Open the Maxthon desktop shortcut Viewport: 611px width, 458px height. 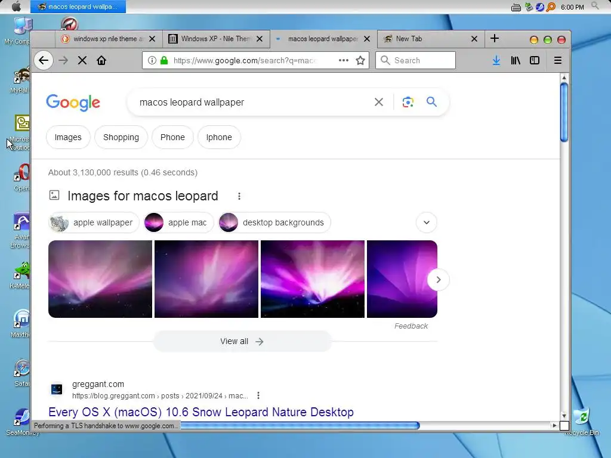click(x=21, y=324)
